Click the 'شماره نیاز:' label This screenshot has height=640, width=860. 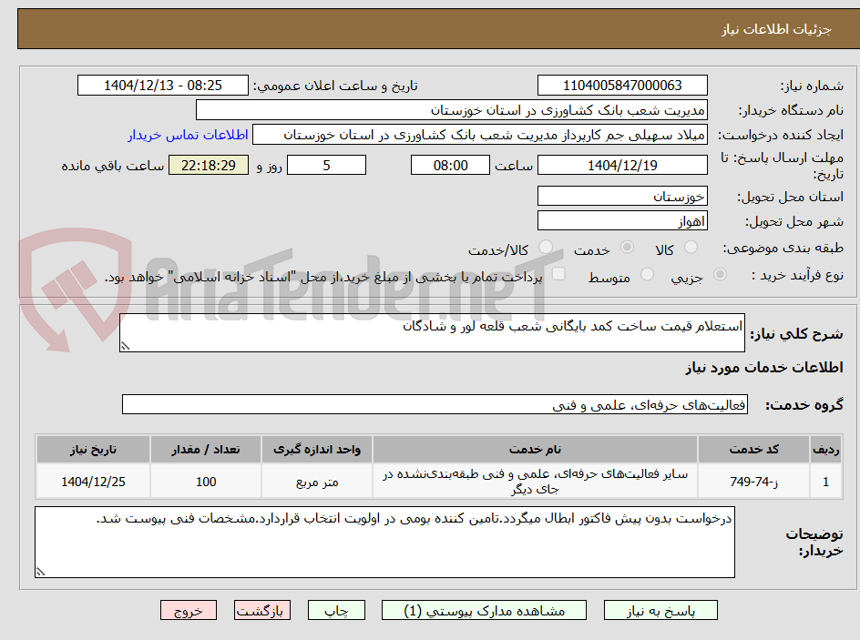[x=812, y=86]
